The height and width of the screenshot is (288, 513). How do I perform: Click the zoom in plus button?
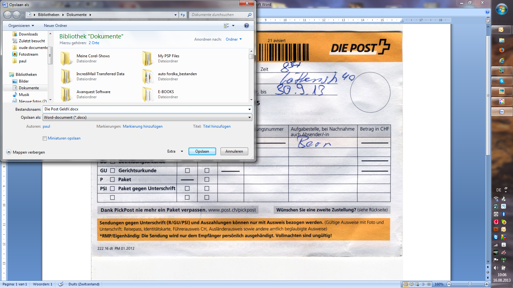(x=487, y=284)
